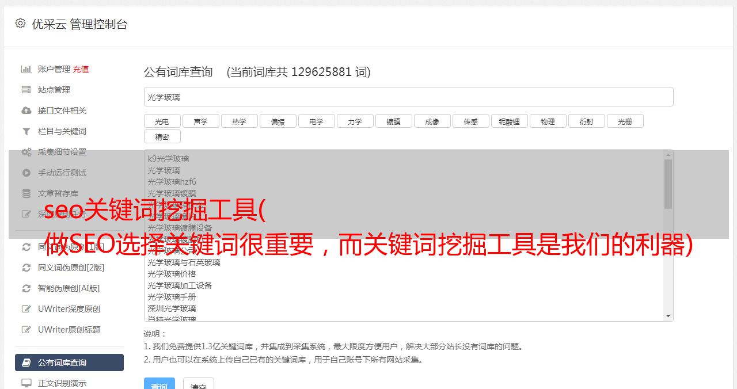737x389 pixels.
Task: Click the 光电 tag button
Action: click(x=162, y=121)
